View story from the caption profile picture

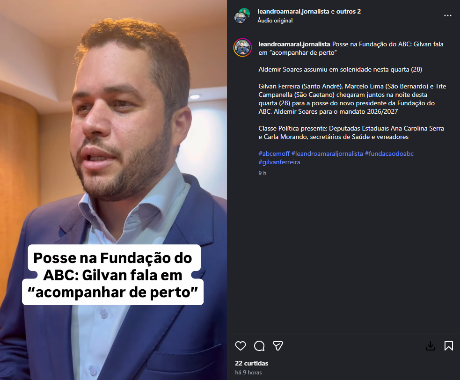(x=242, y=48)
